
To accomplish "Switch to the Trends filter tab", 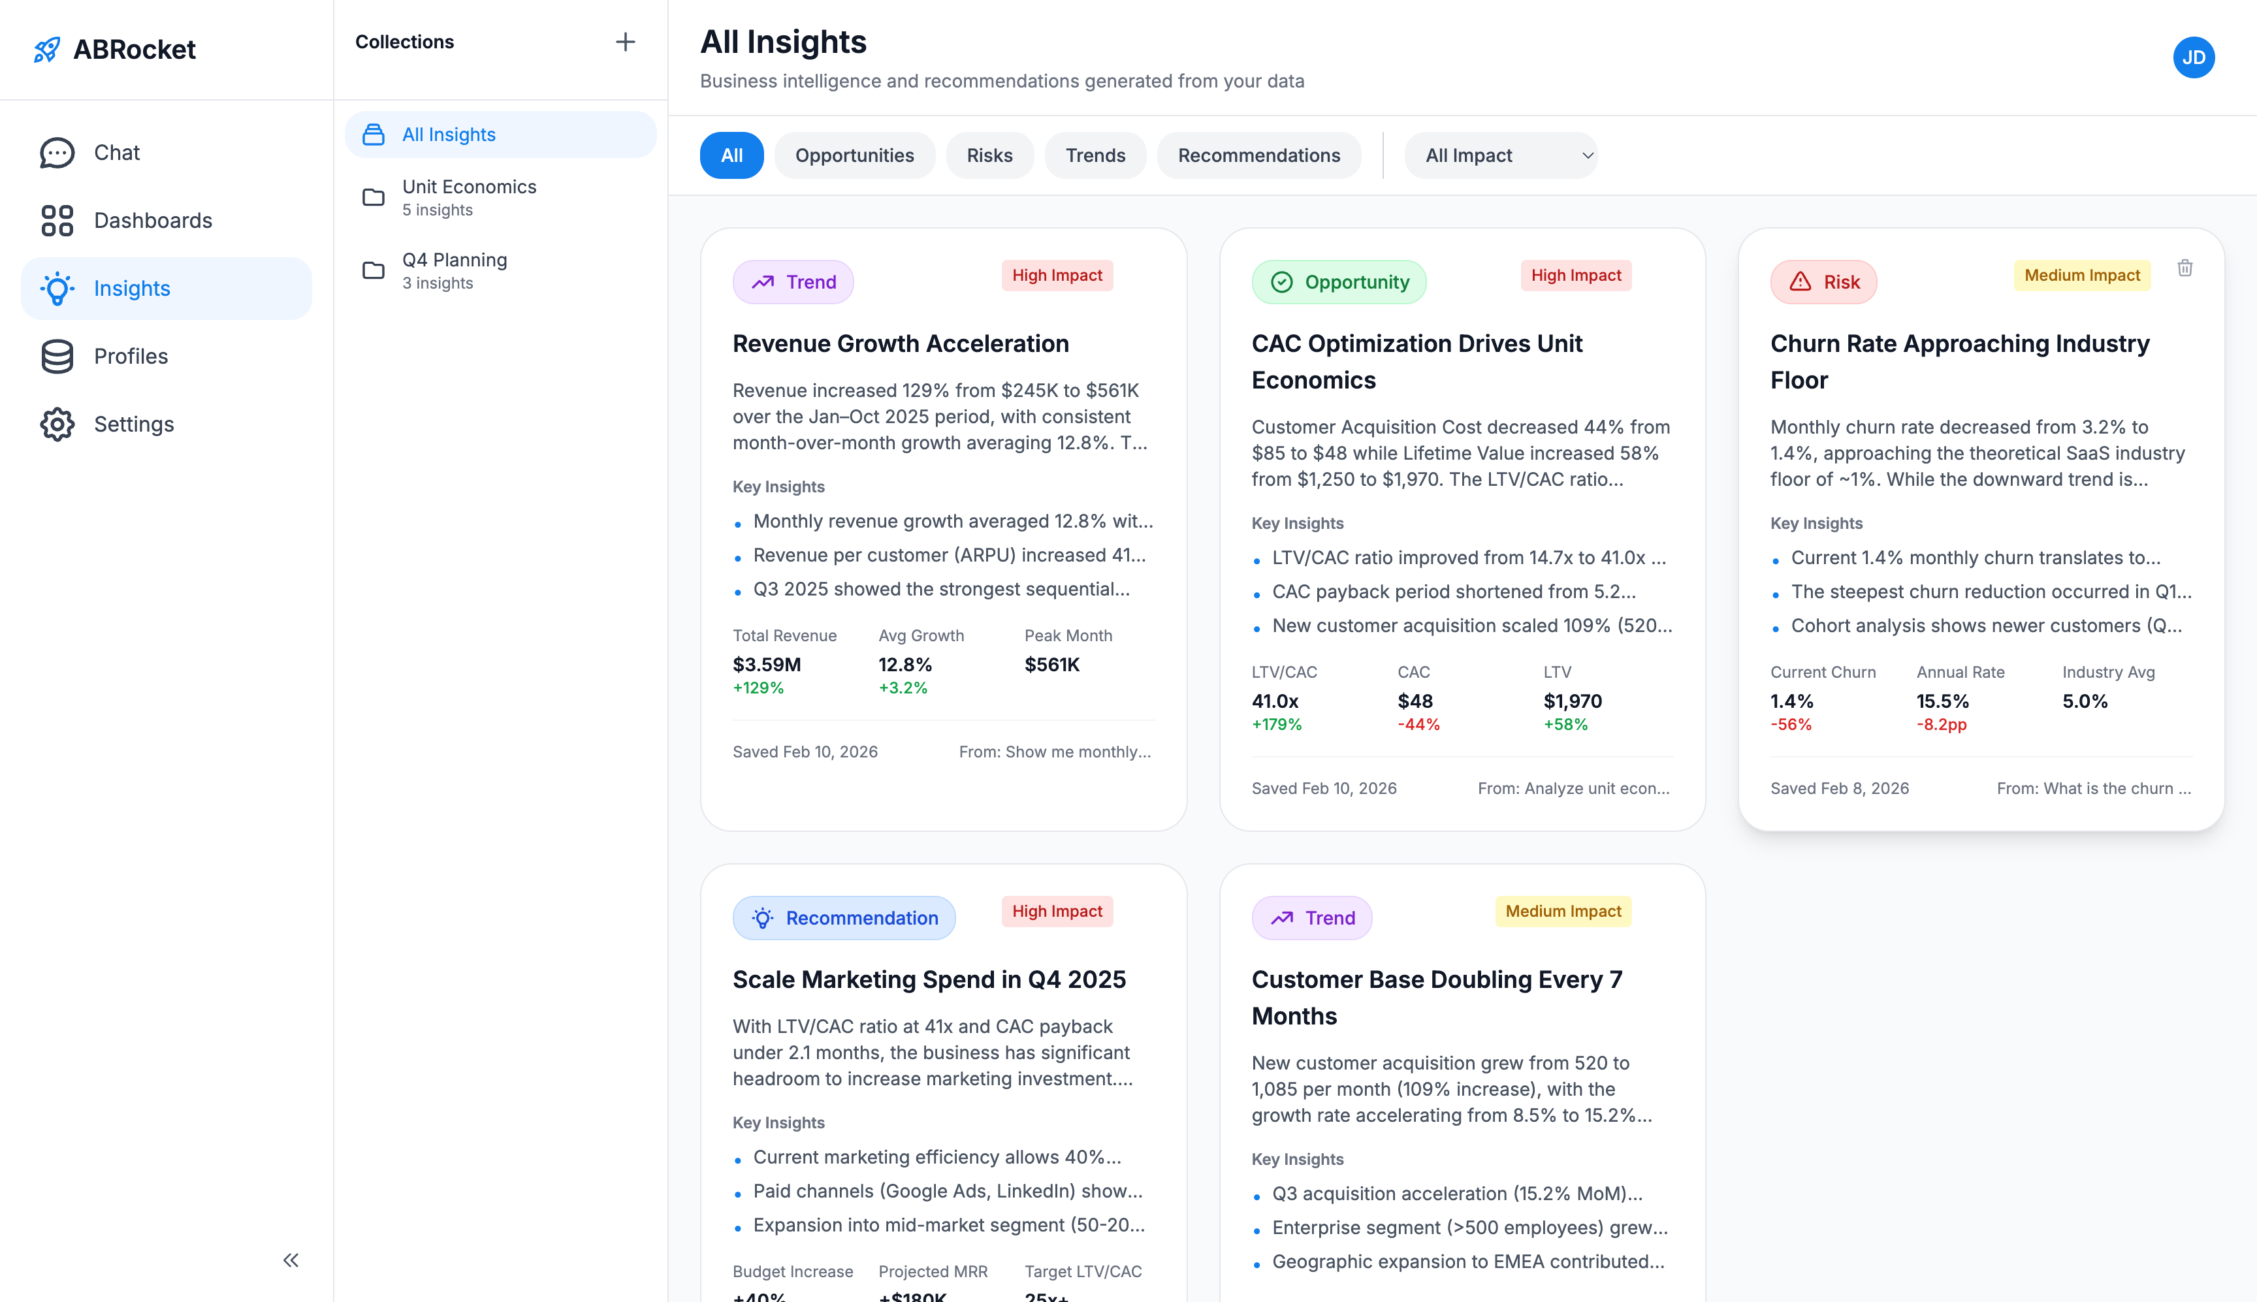I will (1095, 155).
